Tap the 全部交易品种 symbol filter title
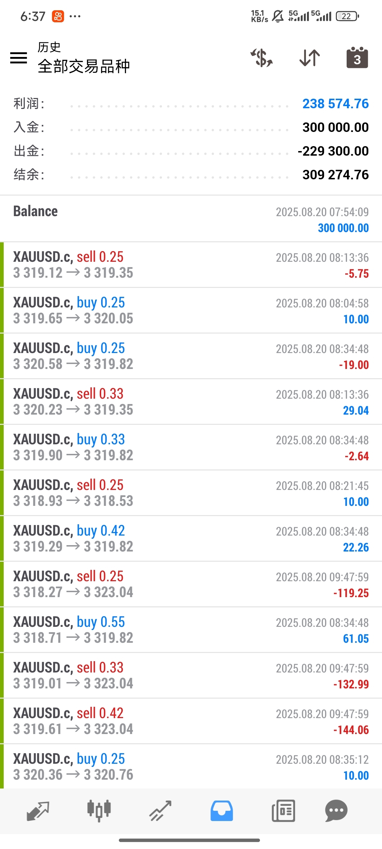382x849 pixels. tap(84, 66)
